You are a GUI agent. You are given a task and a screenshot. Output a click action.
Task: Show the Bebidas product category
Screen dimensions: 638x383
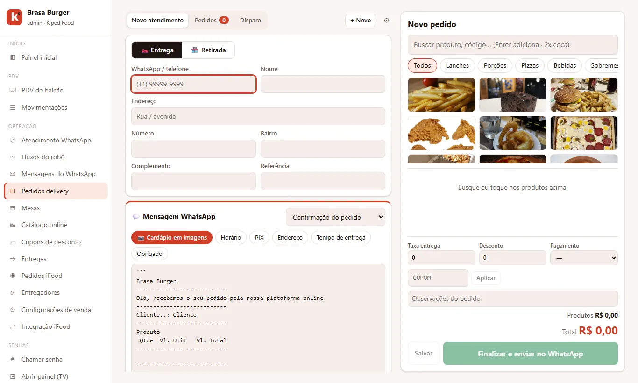point(565,65)
